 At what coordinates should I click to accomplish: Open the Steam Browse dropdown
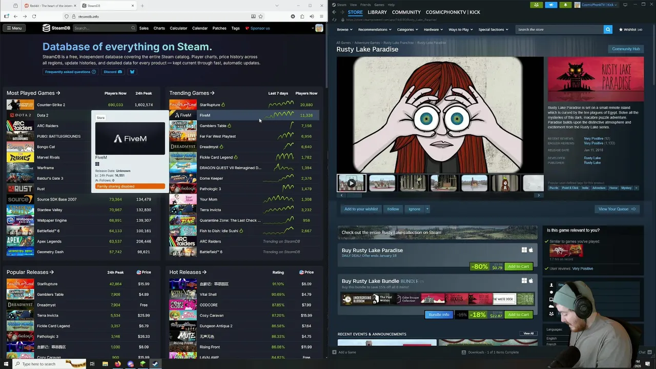344,29
